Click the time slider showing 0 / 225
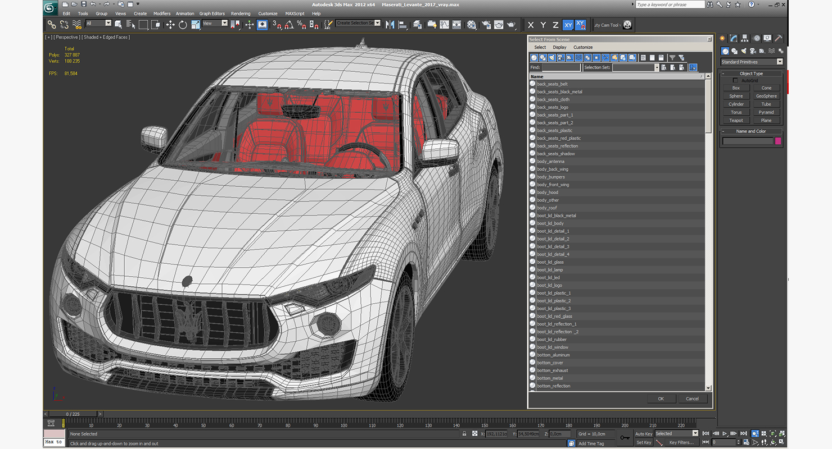This screenshot has height=449, width=832. (x=73, y=414)
